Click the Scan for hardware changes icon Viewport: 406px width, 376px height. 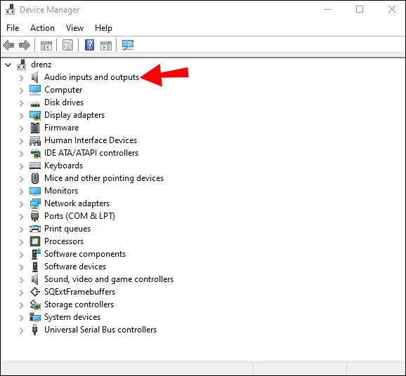coord(128,46)
